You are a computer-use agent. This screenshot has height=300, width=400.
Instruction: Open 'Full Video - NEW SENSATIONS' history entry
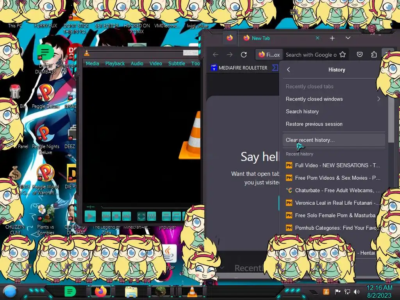(x=334, y=165)
